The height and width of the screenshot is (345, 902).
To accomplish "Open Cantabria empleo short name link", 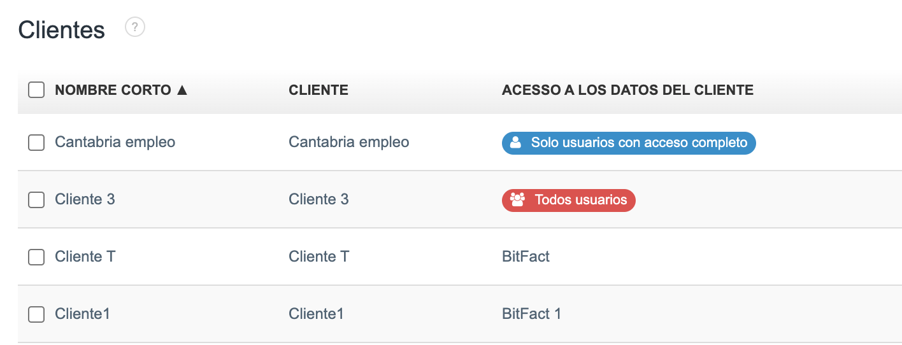I will tap(115, 142).
